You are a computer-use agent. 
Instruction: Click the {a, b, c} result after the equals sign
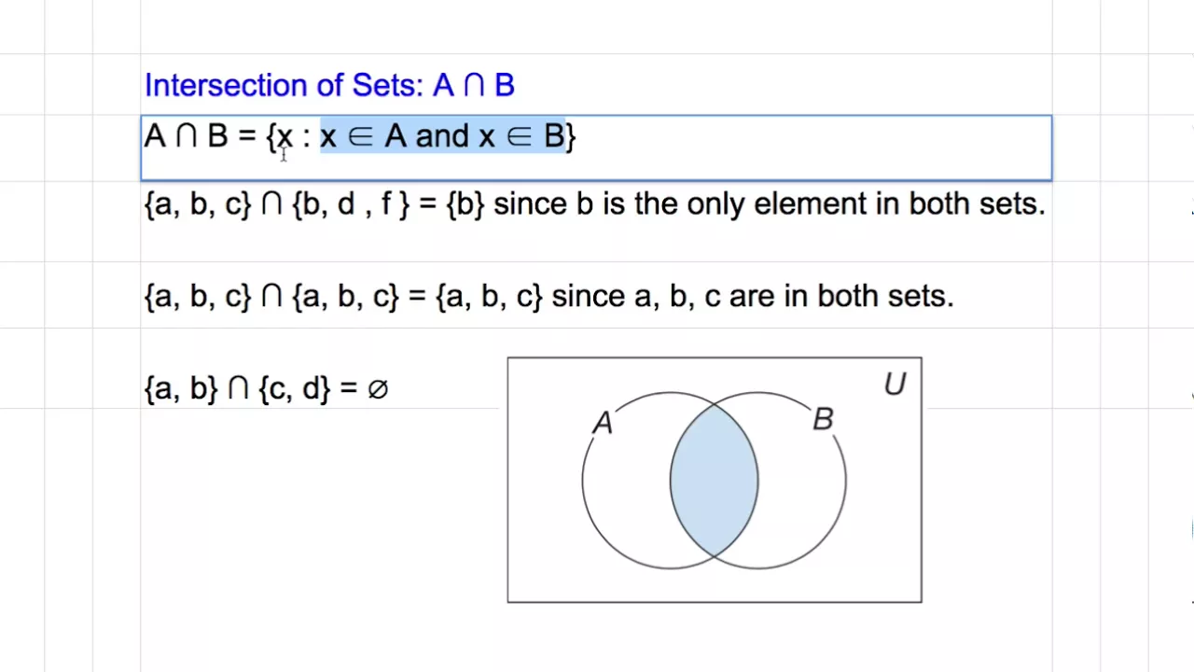[489, 297]
